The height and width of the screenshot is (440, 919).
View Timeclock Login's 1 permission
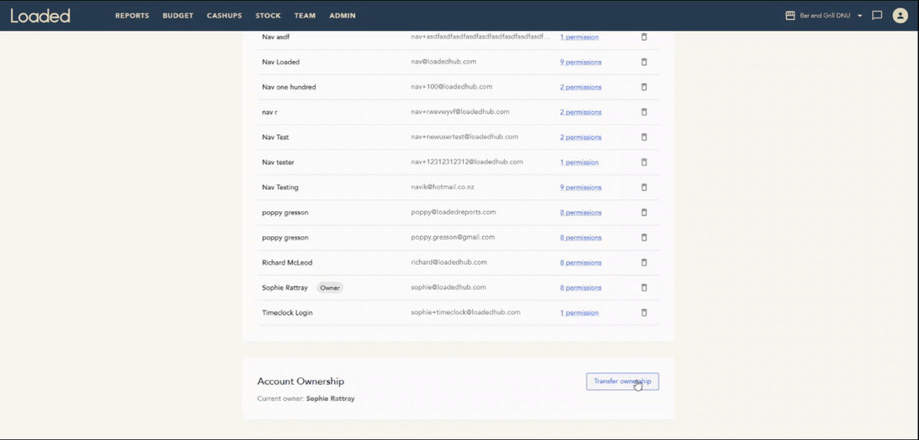579,313
